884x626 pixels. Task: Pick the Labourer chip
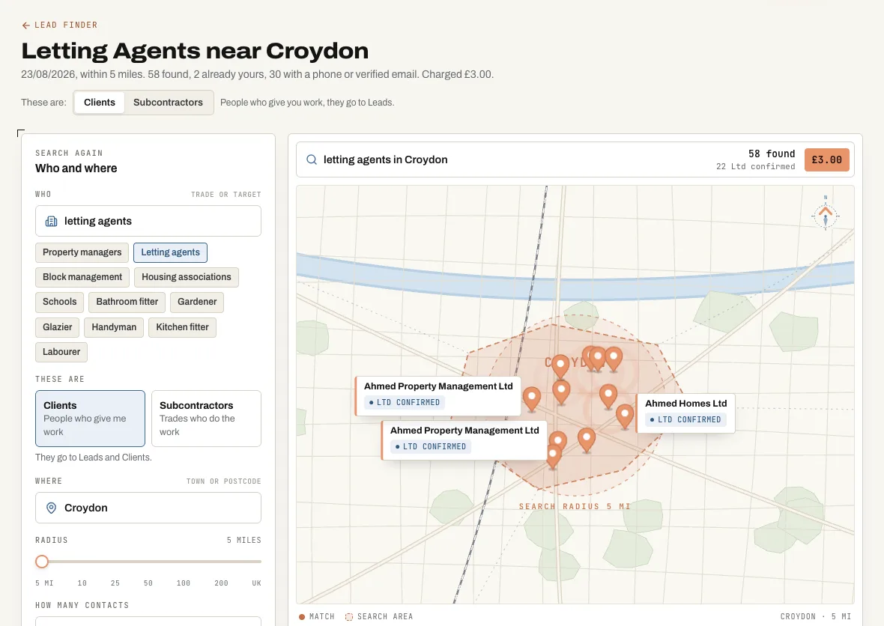pos(61,352)
